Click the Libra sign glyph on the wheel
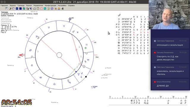 (55, 84)
